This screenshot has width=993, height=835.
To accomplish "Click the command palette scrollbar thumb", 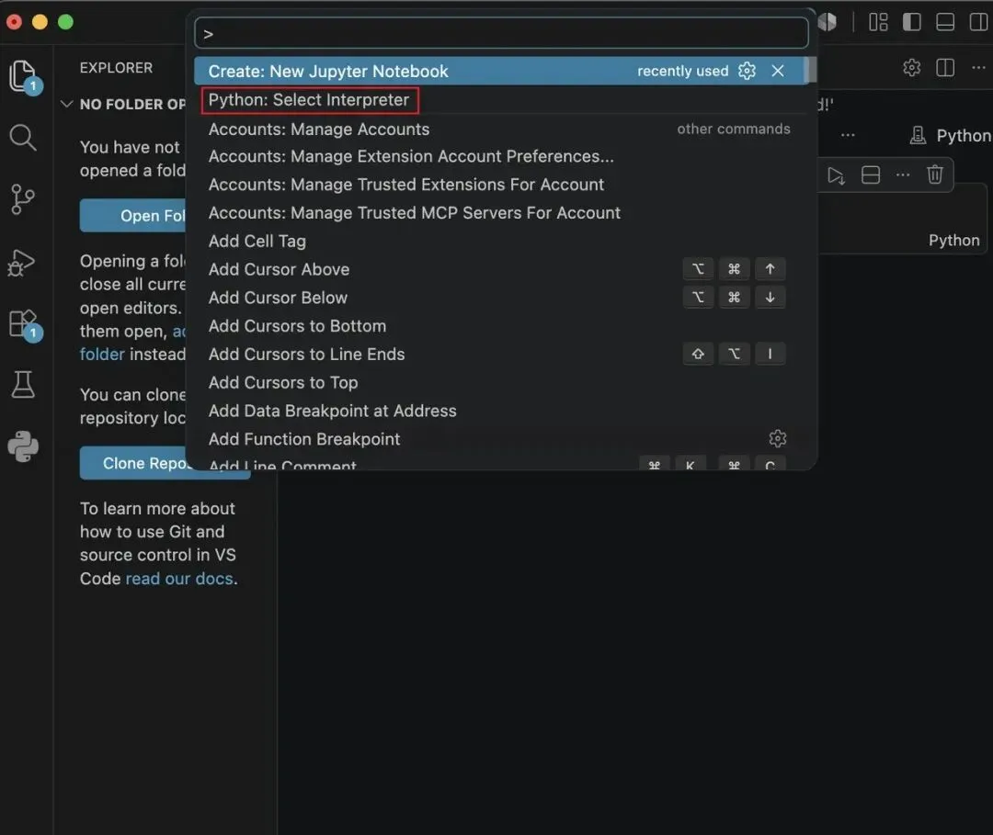I will point(809,70).
